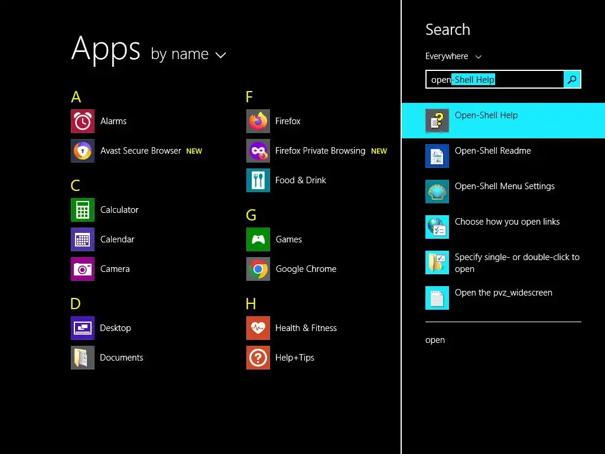The width and height of the screenshot is (605, 454).
Task: Click the 'Calendar' app label
Action: [118, 239]
